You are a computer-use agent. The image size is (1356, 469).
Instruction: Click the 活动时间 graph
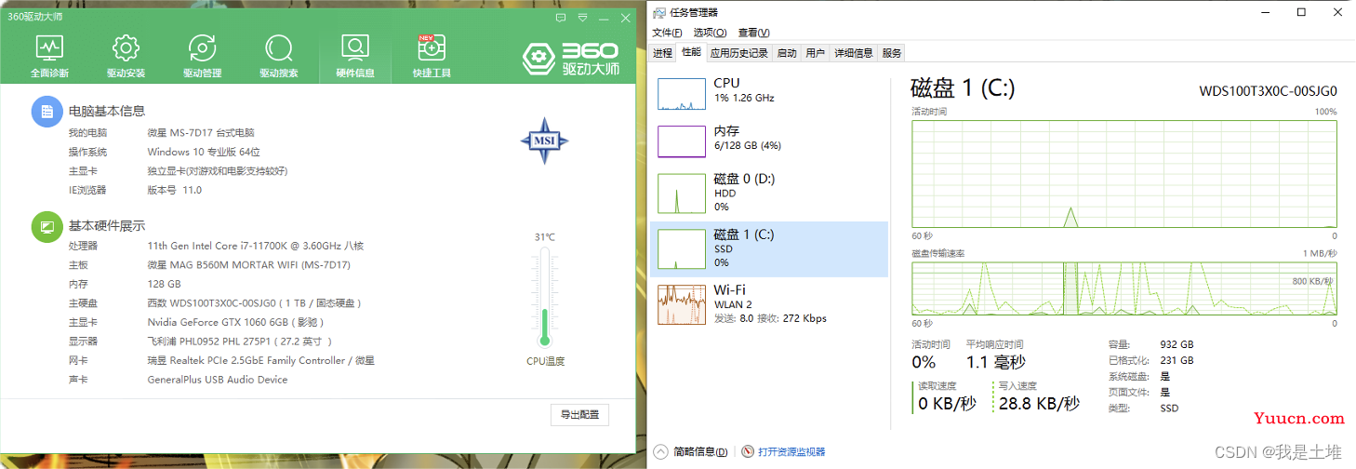pos(1124,172)
